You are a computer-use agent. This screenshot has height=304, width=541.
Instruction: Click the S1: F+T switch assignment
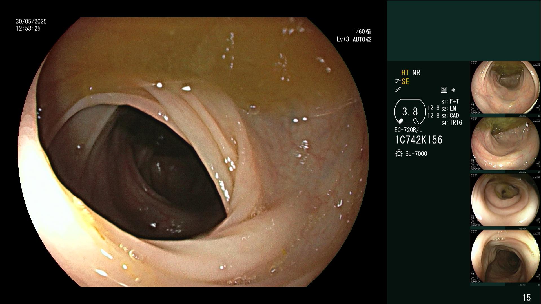pos(450,101)
